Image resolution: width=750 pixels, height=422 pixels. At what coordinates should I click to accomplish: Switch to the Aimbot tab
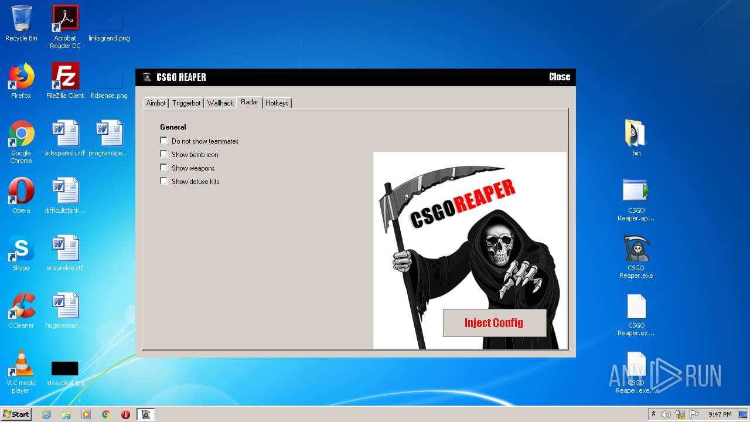156,103
